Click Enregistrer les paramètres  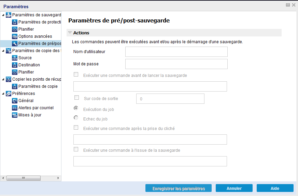[178, 188]
